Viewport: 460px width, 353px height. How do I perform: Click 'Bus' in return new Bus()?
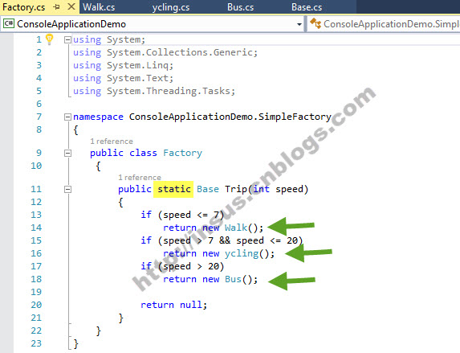point(233,279)
